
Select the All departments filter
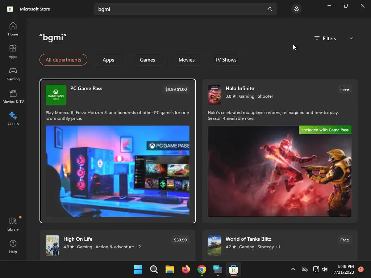point(63,60)
